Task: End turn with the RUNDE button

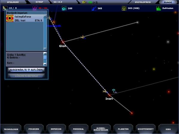Action: click(x=168, y=2)
